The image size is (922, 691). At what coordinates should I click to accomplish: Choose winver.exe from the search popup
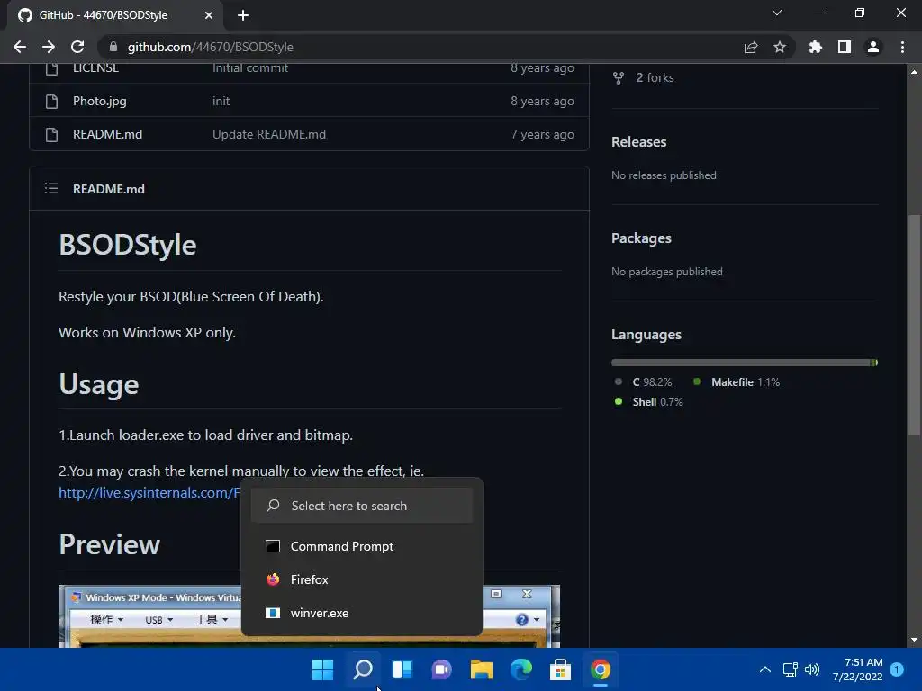pyautogui.click(x=362, y=614)
